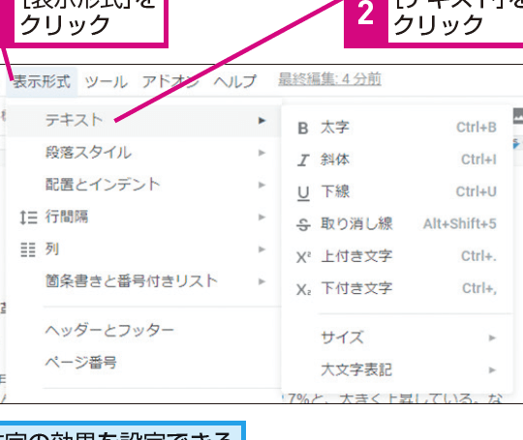Open the ヘルプ menu
The width and height of the screenshot is (523, 440).
[x=234, y=81]
